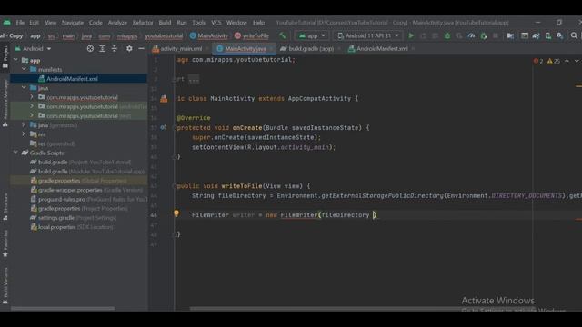Click the Apply Changes toolbar icon
This screenshot has width=582, height=327.
[423, 35]
